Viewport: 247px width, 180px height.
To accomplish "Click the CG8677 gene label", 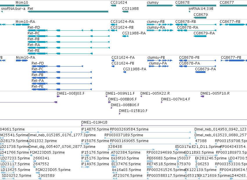I will [x=227, y=3].
